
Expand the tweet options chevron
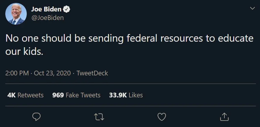252,9
